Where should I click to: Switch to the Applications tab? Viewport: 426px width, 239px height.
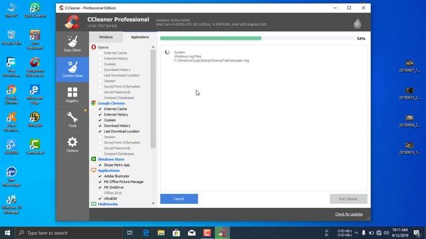[x=140, y=37]
